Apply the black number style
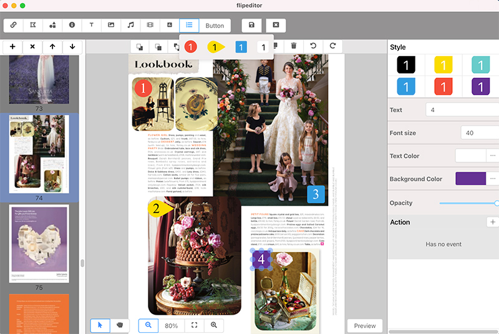The height and width of the screenshot is (334, 499). pos(406,65)
